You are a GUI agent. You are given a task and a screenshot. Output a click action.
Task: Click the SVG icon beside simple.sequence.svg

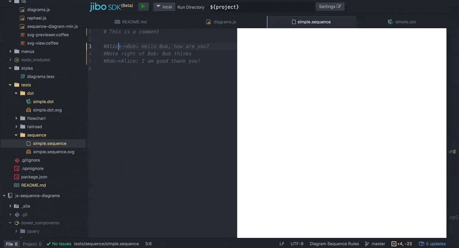click(29, 152)
